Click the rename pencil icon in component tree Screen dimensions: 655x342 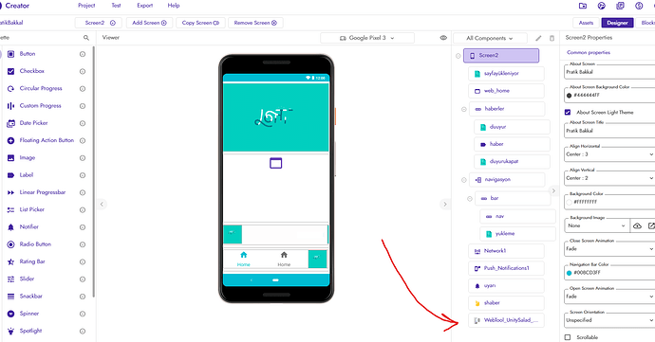coord(538,38)
